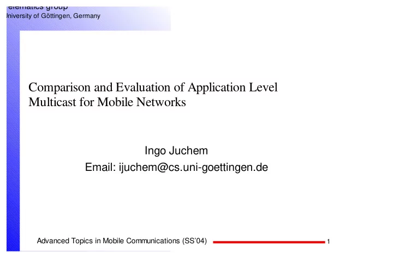
Task: Select the title line 'Multicast for Mobile Networks'
Action: [x=107, y=102]
